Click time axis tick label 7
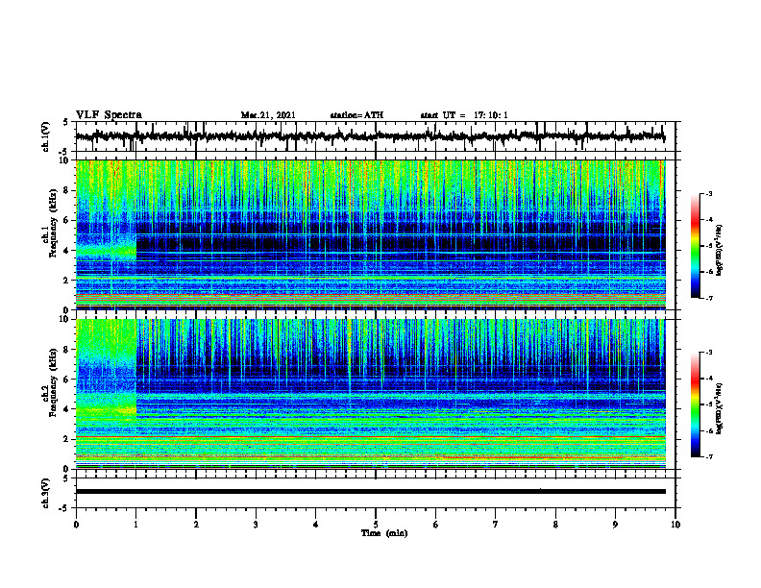This screenshot has width=761, height=588. coord(496,525)
